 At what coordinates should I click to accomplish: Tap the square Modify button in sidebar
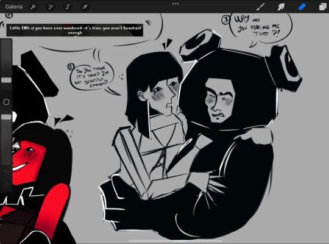coord(6,102)
